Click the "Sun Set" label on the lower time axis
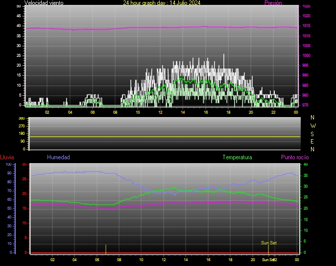Screen dimensions: 336x266 click(268, 260)
